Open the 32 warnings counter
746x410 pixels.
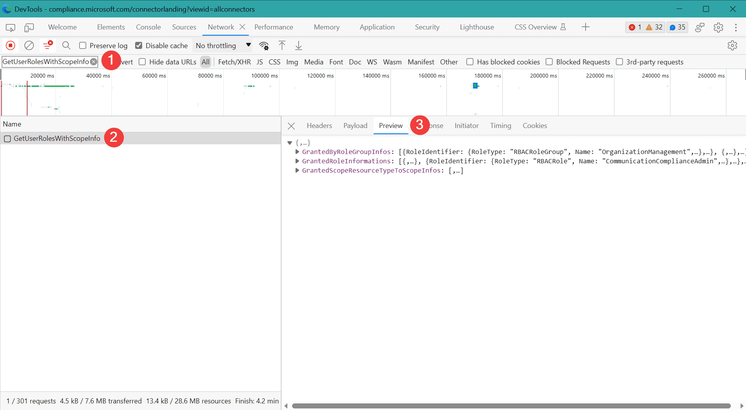654,27
